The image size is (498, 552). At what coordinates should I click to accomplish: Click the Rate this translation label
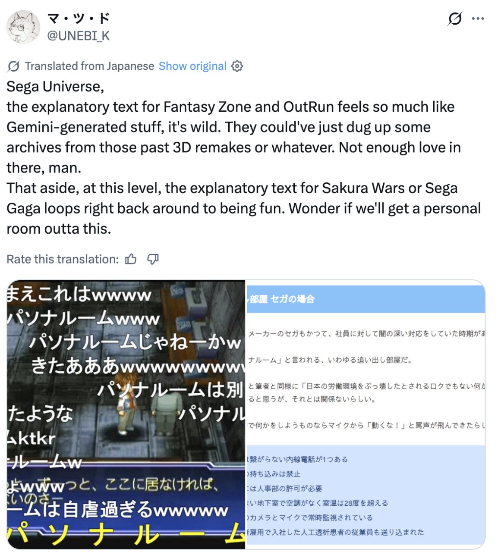pyautogui.click(x=63, y=259)
